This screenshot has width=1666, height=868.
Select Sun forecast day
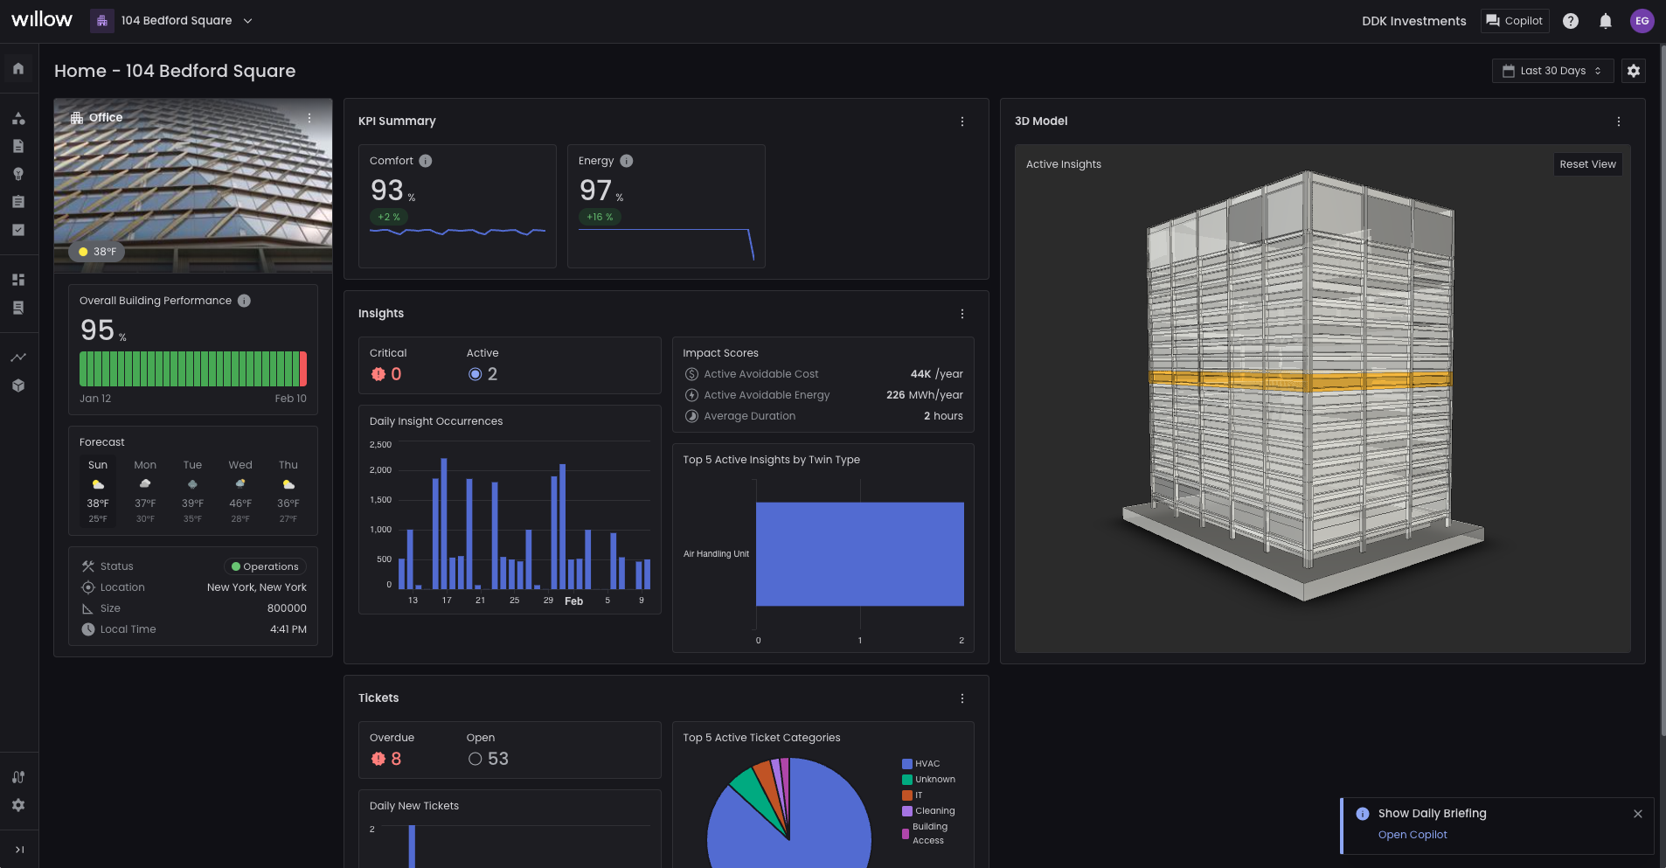pos(98,490)
